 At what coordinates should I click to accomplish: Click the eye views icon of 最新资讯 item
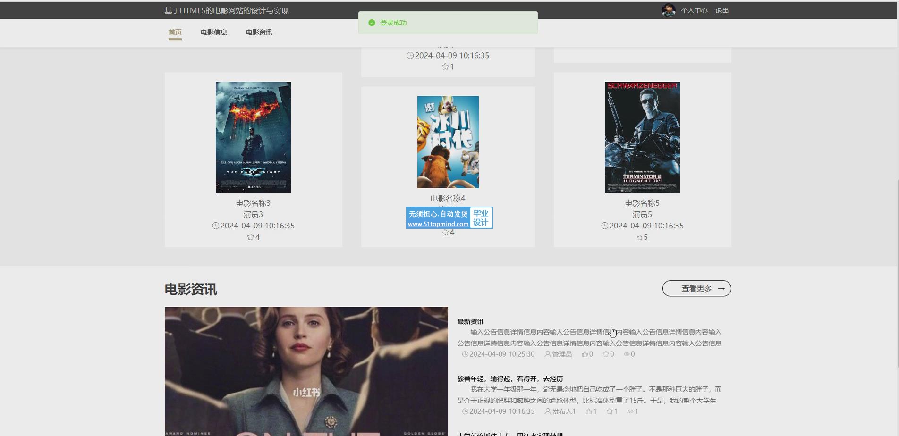click(627, 354)
